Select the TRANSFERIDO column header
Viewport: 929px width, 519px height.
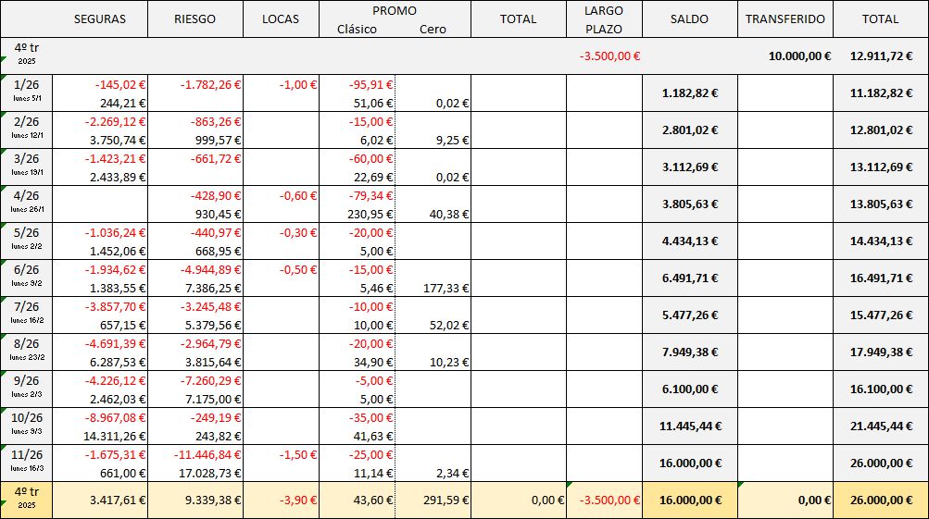tap(785, 19)
